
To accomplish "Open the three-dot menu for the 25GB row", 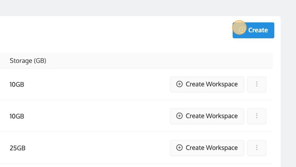I will [x=257, y=148].
